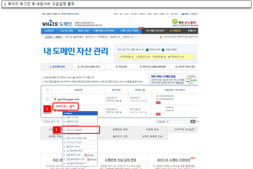
Task: Click the green SMS discount icon
Action: tap(175, 21)
